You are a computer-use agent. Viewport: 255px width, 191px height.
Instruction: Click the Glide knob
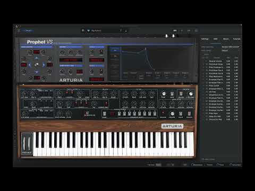tap(69, 114)
